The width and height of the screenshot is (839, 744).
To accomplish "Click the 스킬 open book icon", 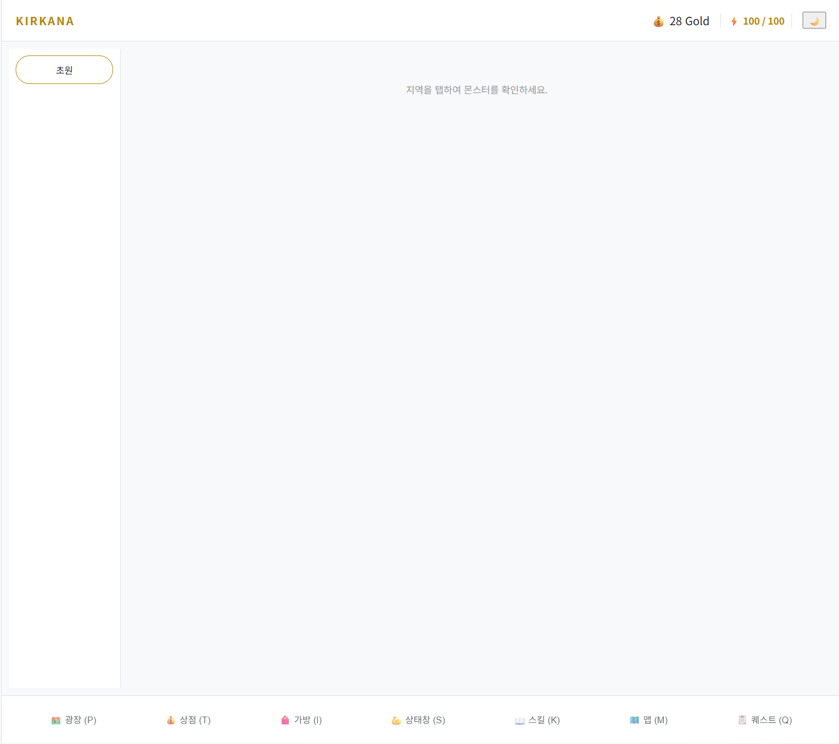I will (519, 720).
